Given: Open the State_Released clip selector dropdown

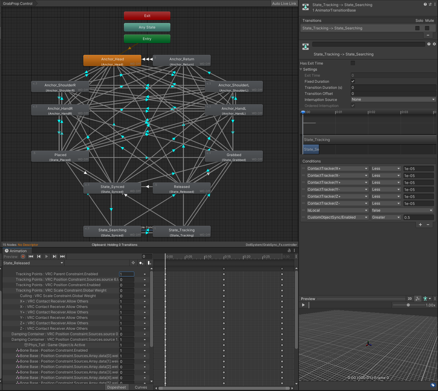Looking at the screenshot, I should point(33,263).
